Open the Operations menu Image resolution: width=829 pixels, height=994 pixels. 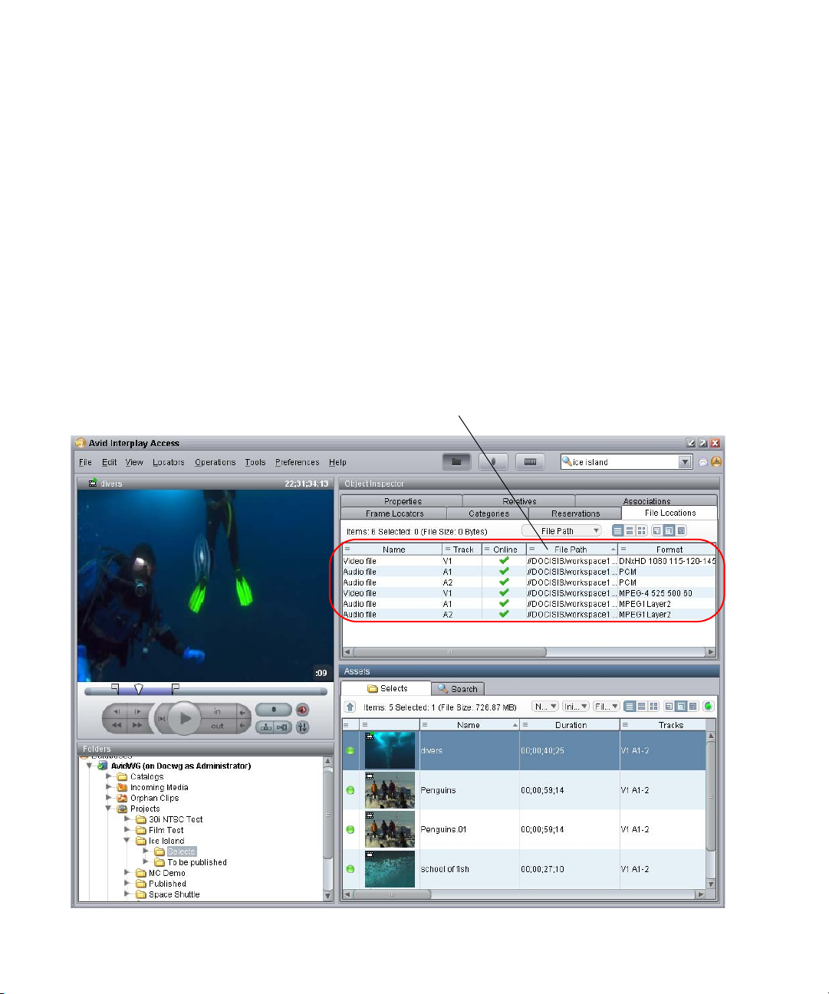[215, 462]
